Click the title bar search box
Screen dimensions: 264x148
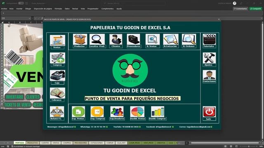(x=134, y=3)
